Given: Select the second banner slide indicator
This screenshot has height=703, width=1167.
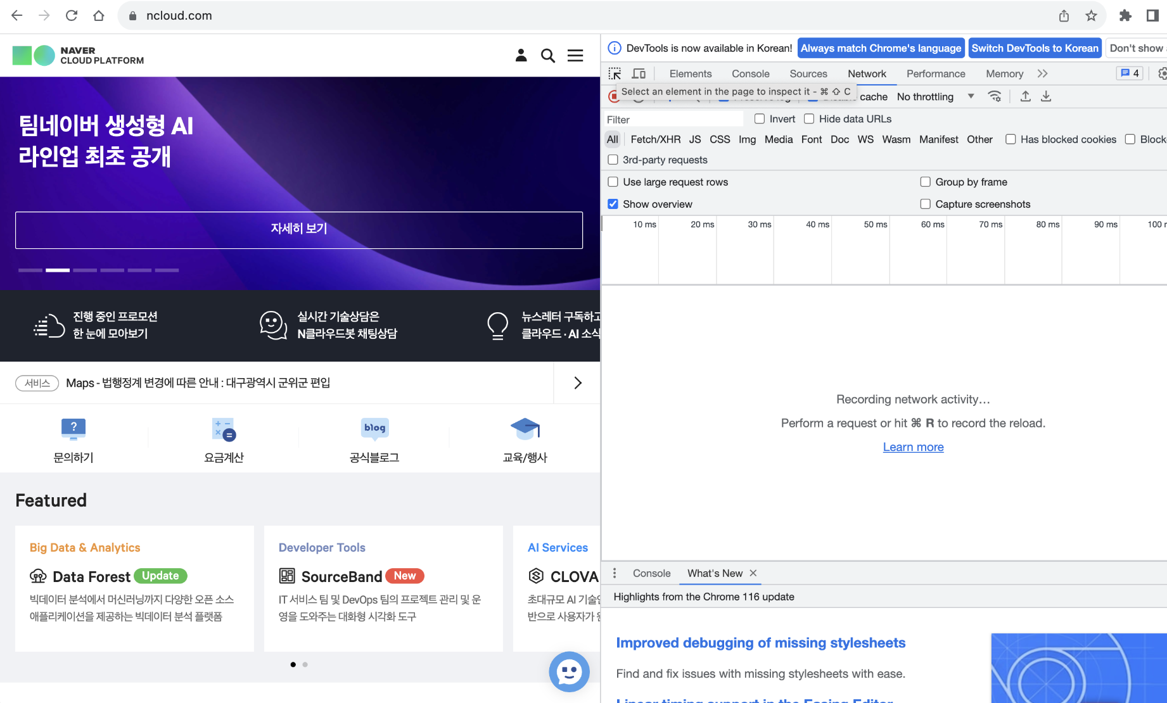Looking at the screenshot, I should [x=58, y=270].
